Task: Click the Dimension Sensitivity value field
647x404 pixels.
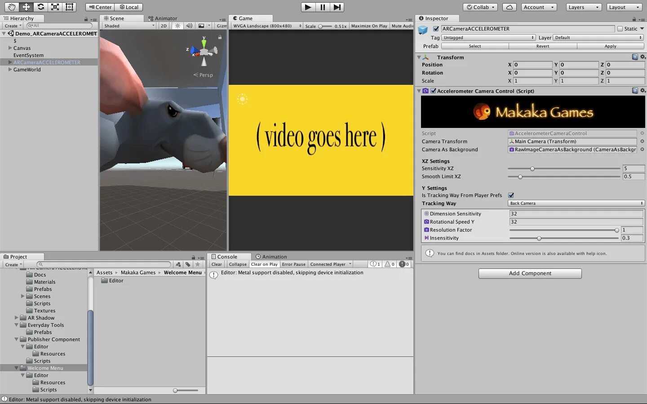Action: click(576, 214)
